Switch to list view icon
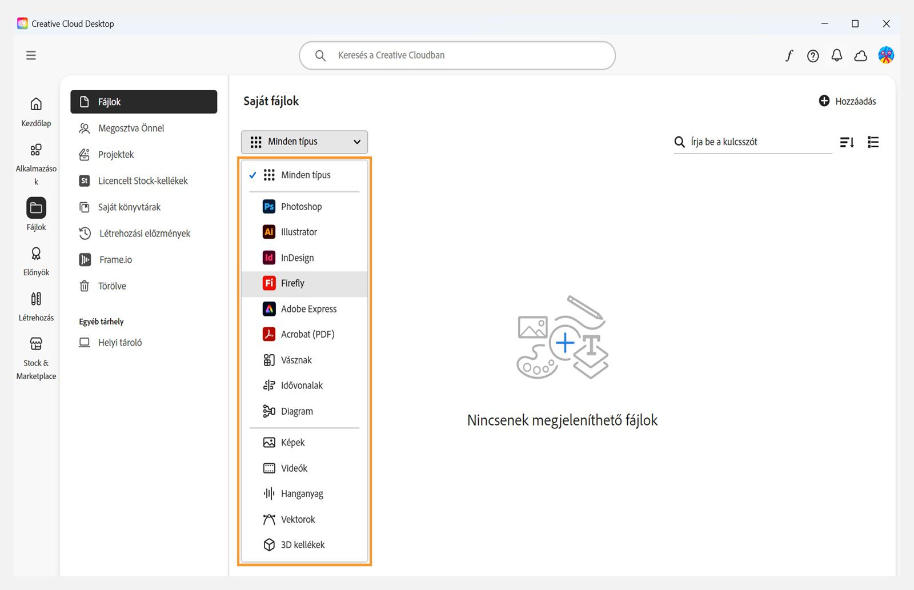Image resolution: width=914 pixels, height=590 pixels. (873, 142)
